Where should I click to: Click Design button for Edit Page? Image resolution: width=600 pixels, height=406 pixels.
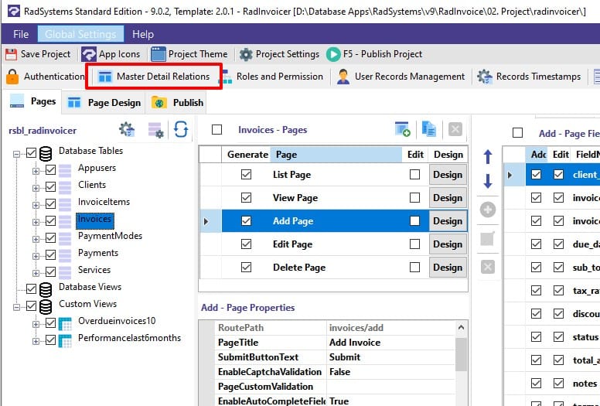(x=448, y=244)
